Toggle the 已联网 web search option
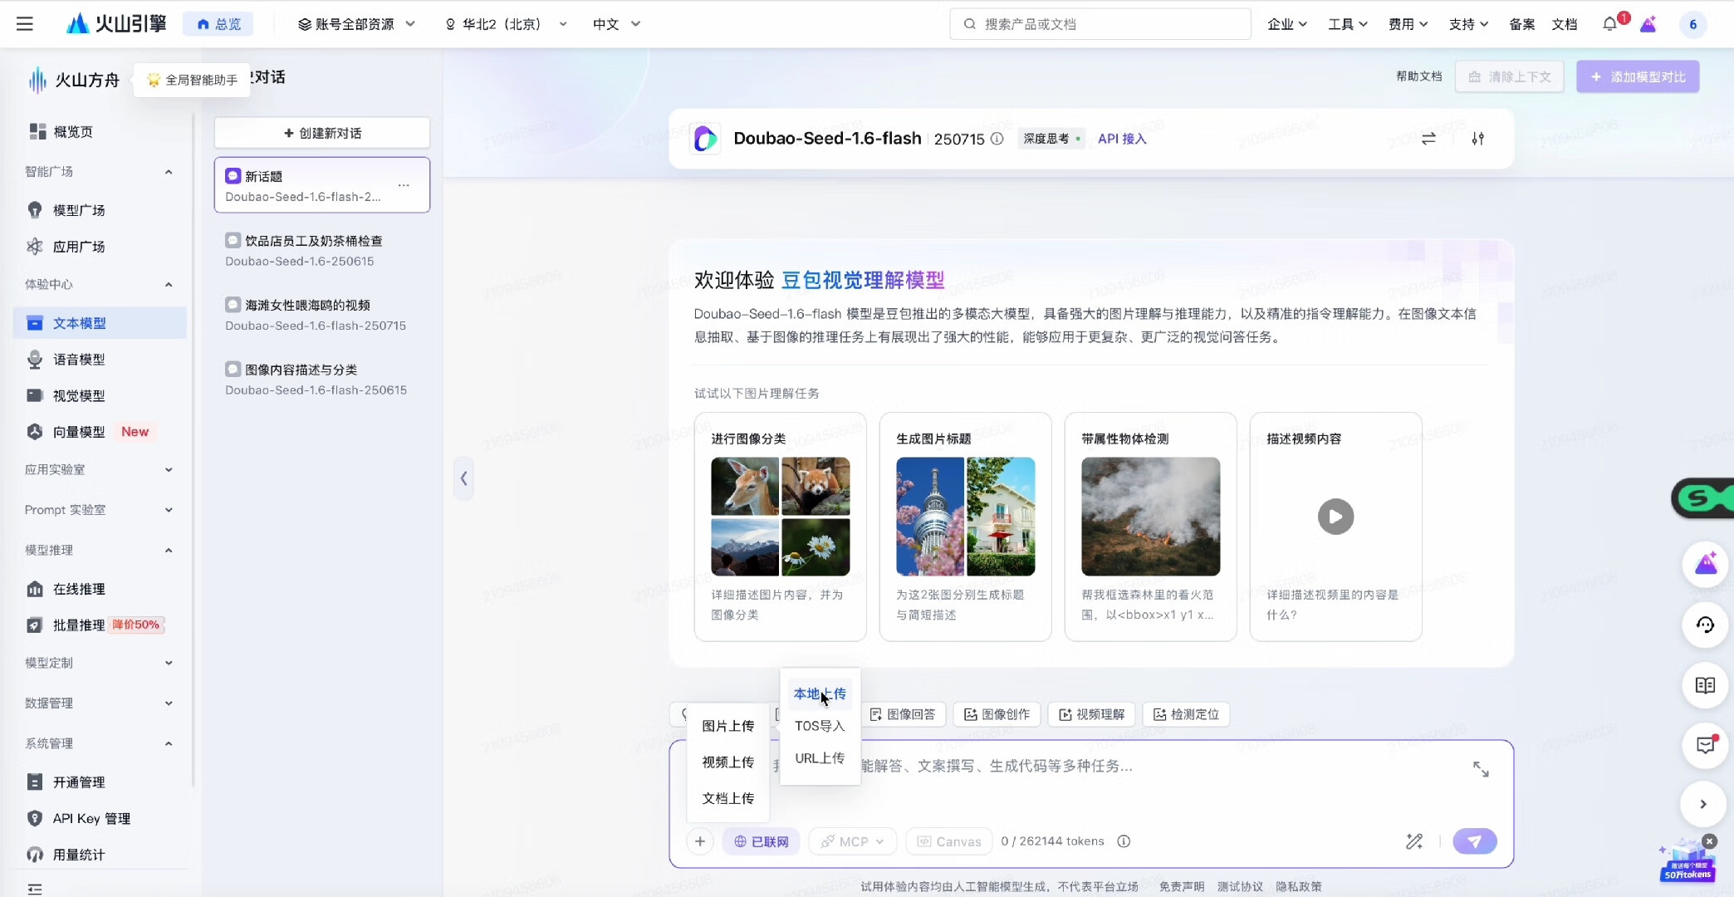 [761, 841]
